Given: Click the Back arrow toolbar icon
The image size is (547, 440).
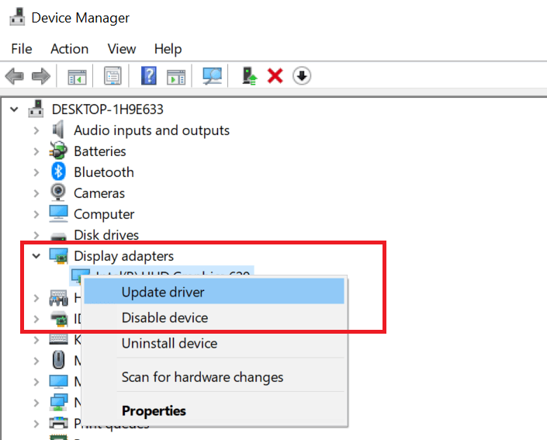Looking at the screenshot, I should (14, 76).
